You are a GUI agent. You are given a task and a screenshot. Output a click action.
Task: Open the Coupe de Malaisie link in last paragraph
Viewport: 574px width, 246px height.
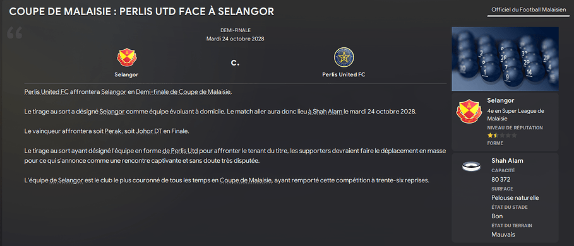(x=246, y=180)
